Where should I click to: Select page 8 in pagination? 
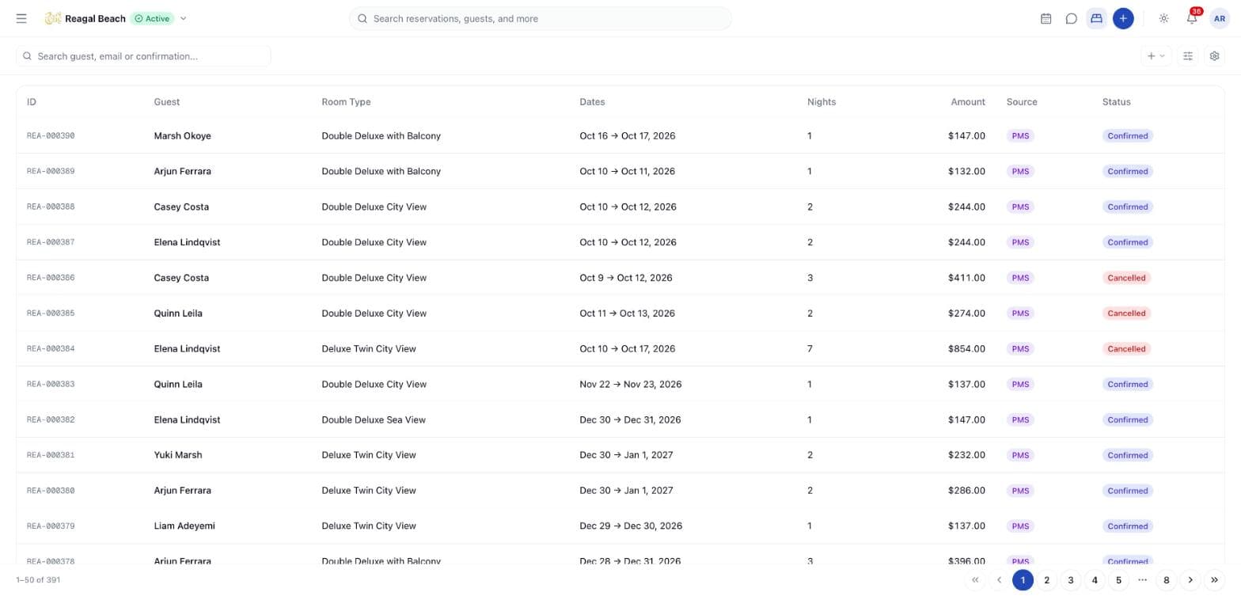1166,580
